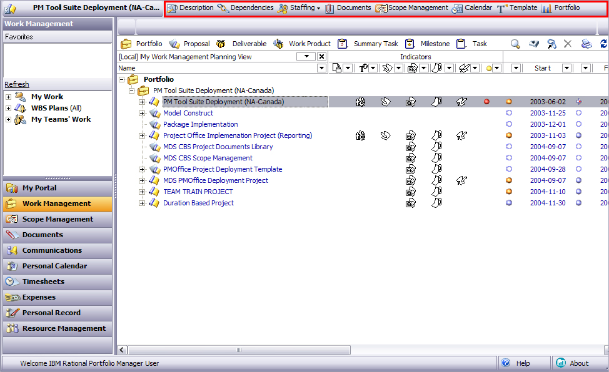Viewport: 609px width, 372px height.
Task: Create a new Summary Task element
Action: click(x=368, y=44)
